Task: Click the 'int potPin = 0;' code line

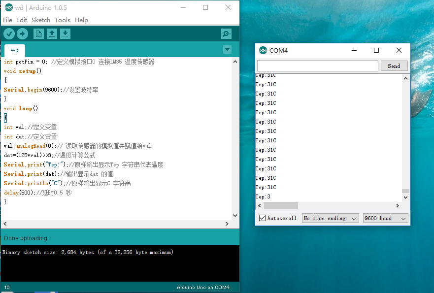Action: pyautogui.click(x=79, y=62)
